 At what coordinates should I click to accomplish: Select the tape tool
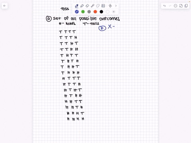(93, 6)
